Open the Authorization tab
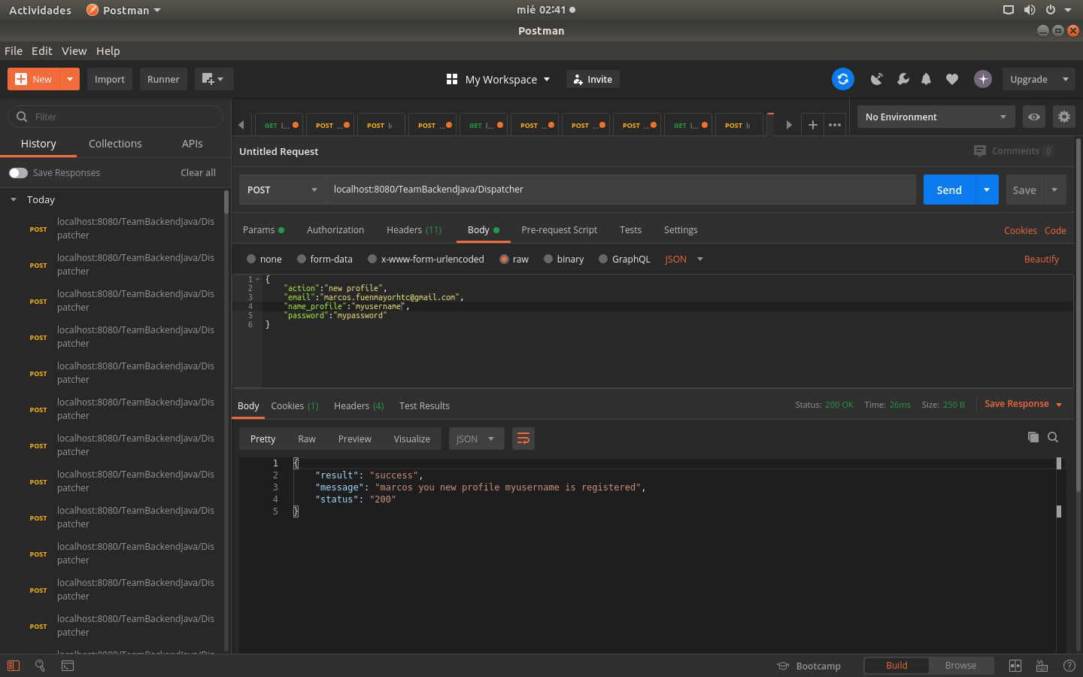Viewport: 1083px width, 677px height. pos(335,230)
